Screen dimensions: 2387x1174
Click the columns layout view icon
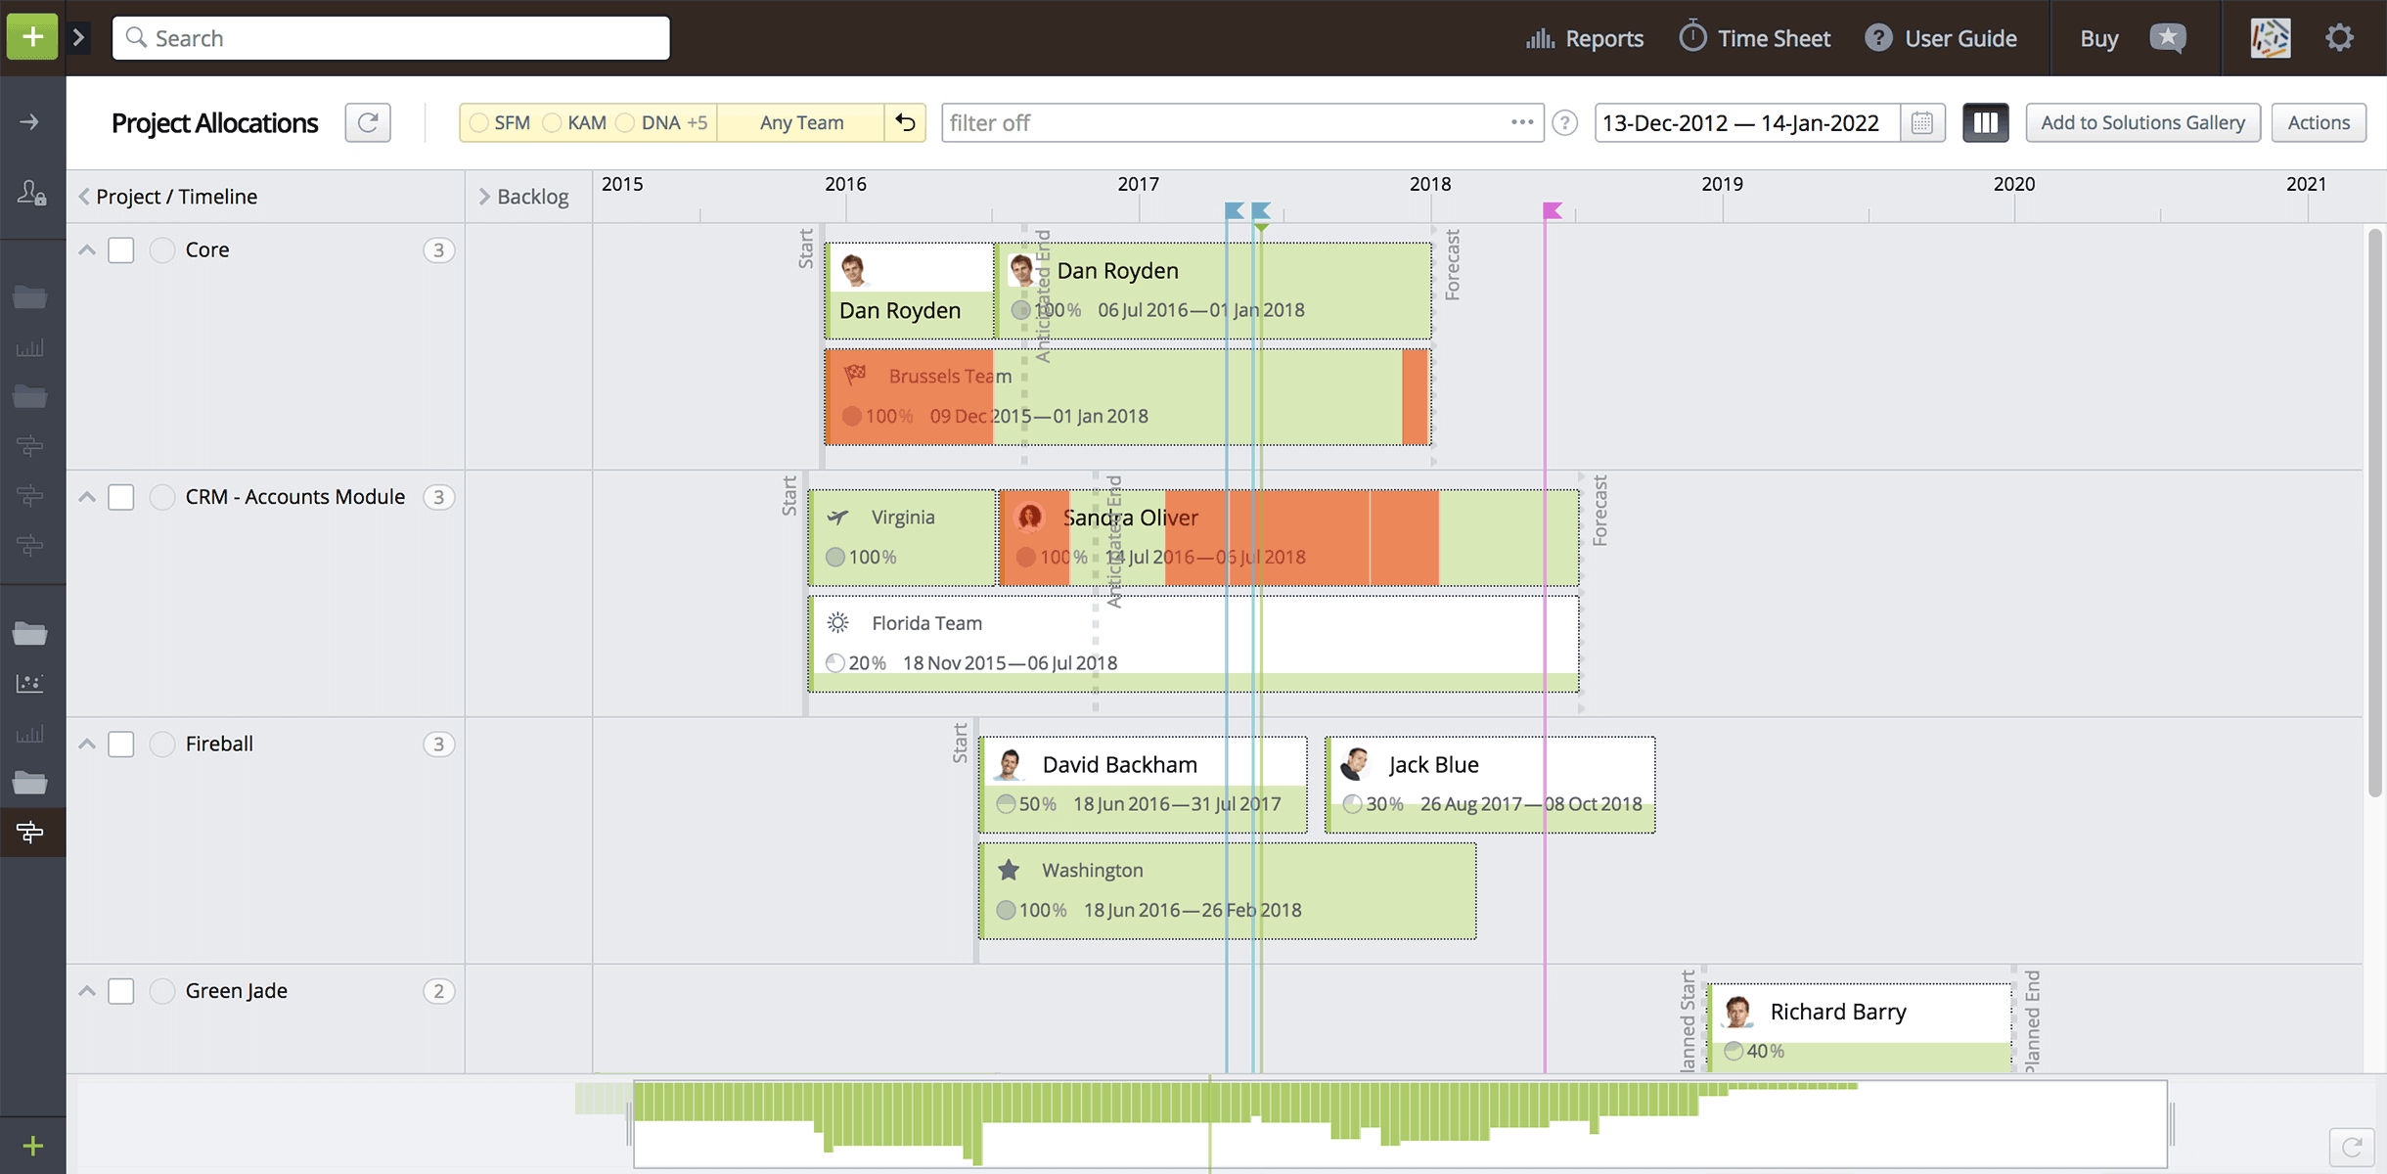pos(1985,122)
